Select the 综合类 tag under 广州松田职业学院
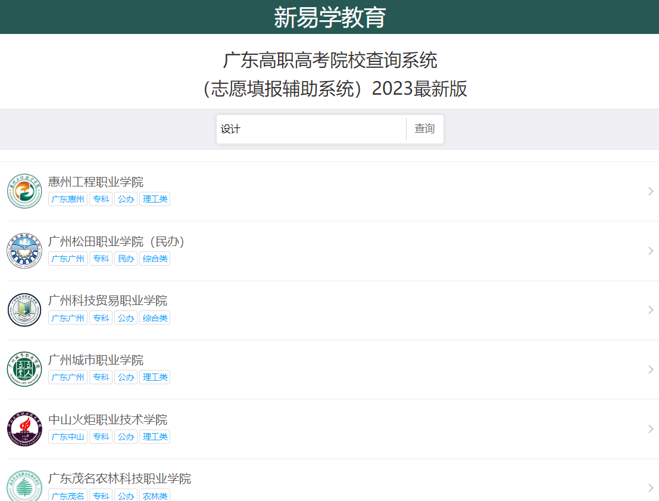This screenshot has height=501, width=659. 155,259
